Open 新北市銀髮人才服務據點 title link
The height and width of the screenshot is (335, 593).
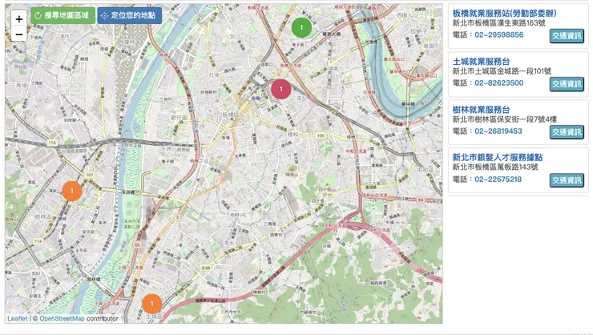[498, 157]
